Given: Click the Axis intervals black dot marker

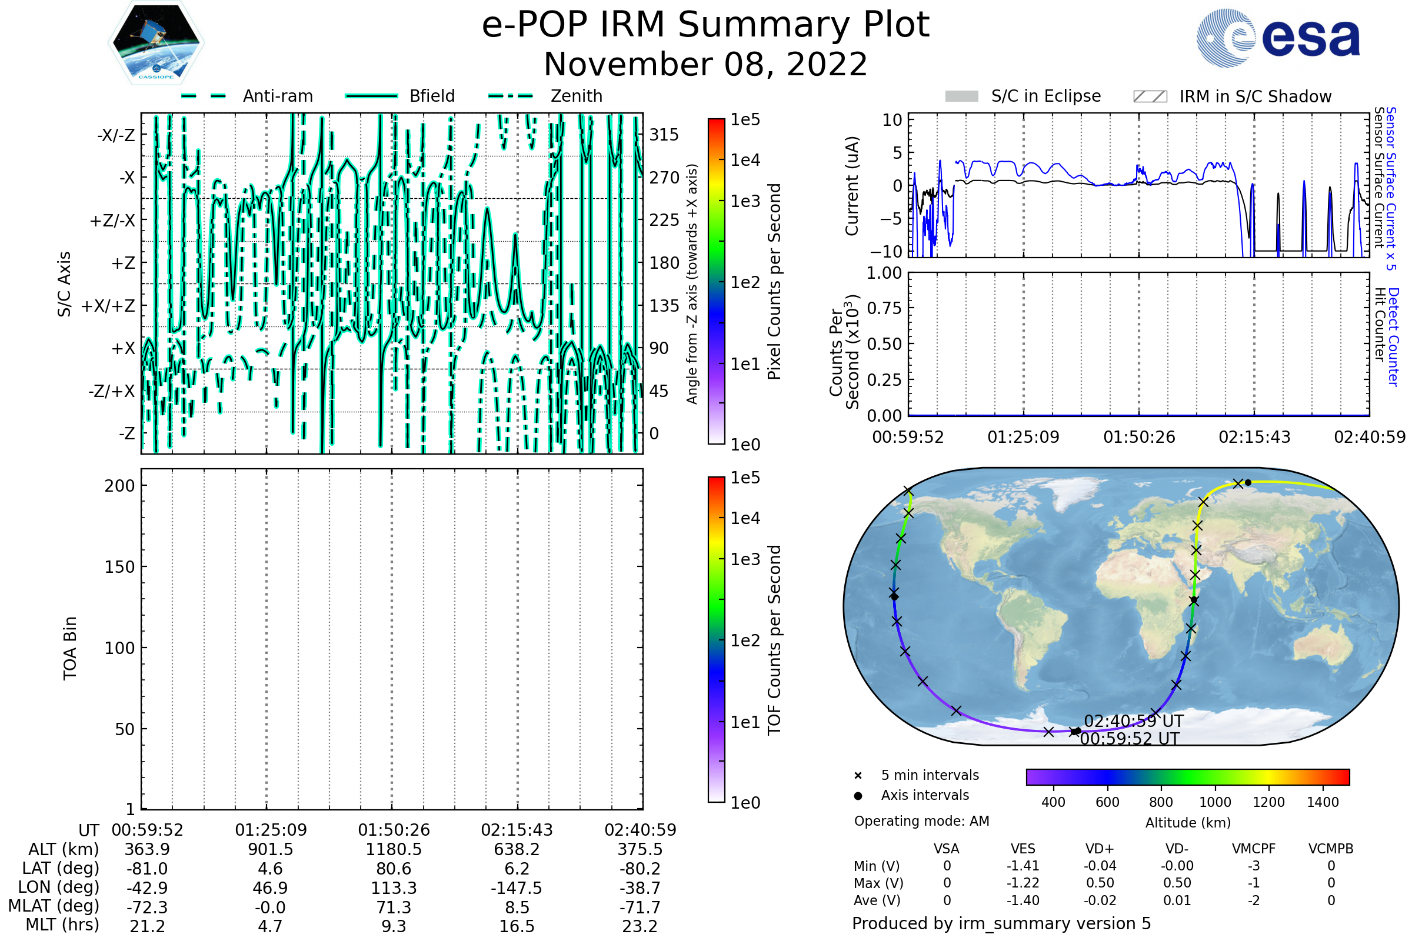Looking at the screenshot, I should pos(858,796).
